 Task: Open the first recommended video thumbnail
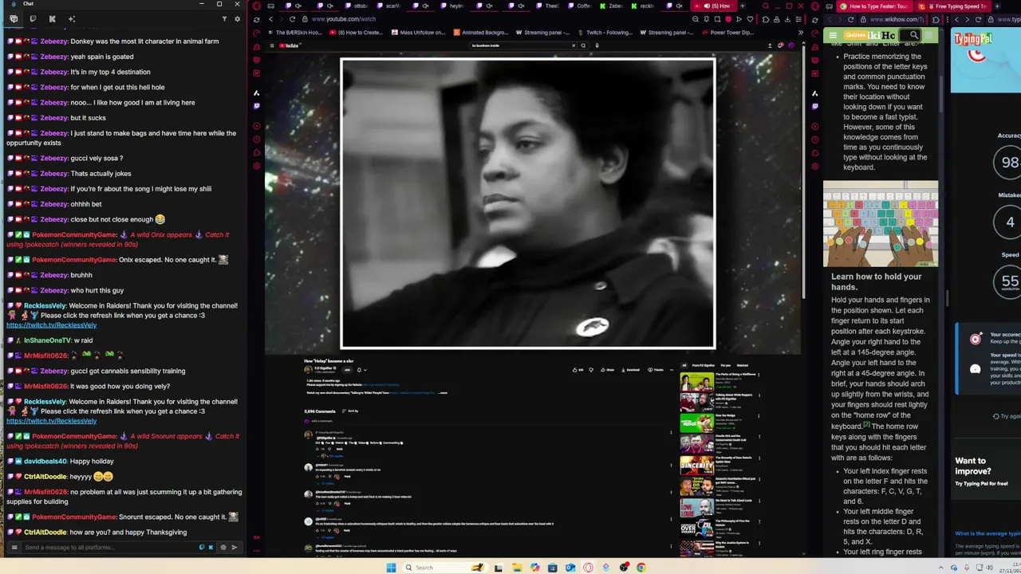pyautogui.click(x=696, y=381)
